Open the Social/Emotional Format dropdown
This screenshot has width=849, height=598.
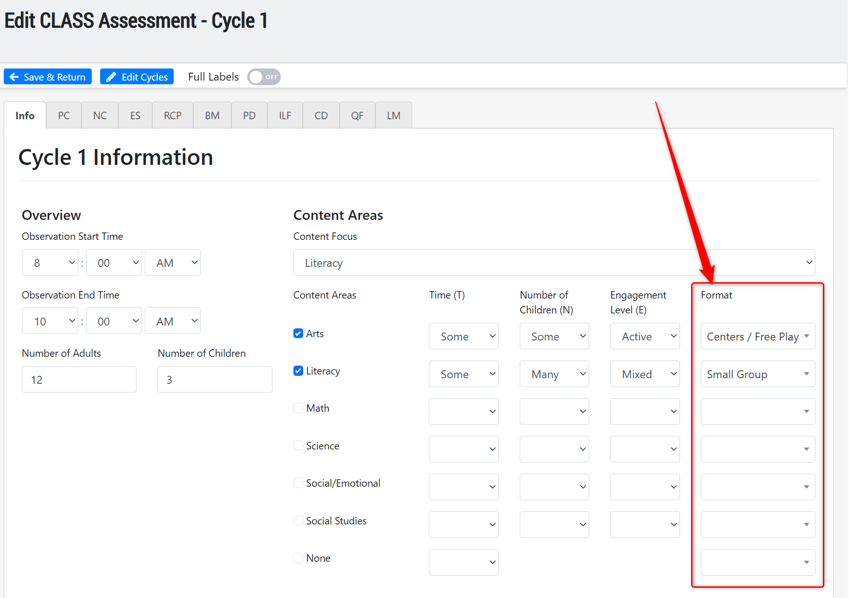758,487
